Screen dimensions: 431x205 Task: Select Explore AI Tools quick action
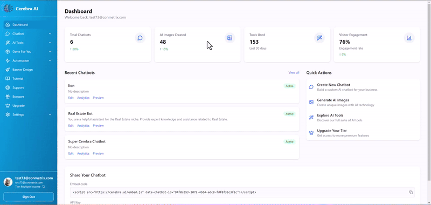pyautogui.click(x=363, y=118)
